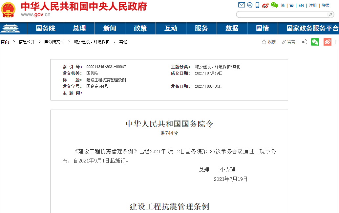Click the Weibo icon in the header
This screenshot has width=339, height=213.
click(x=265, y=5)
